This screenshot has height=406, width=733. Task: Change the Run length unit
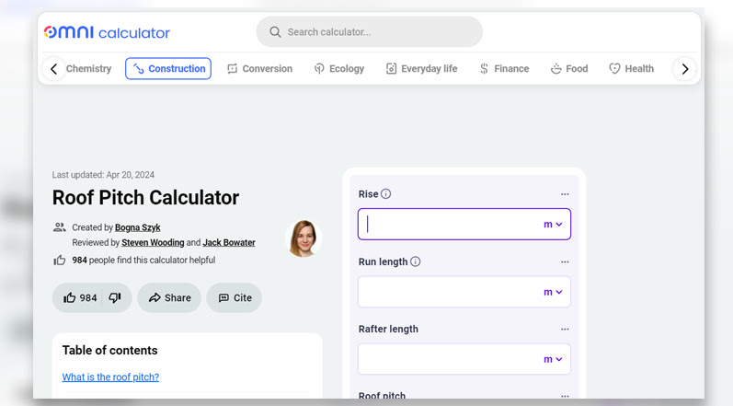tap(553, 292)
